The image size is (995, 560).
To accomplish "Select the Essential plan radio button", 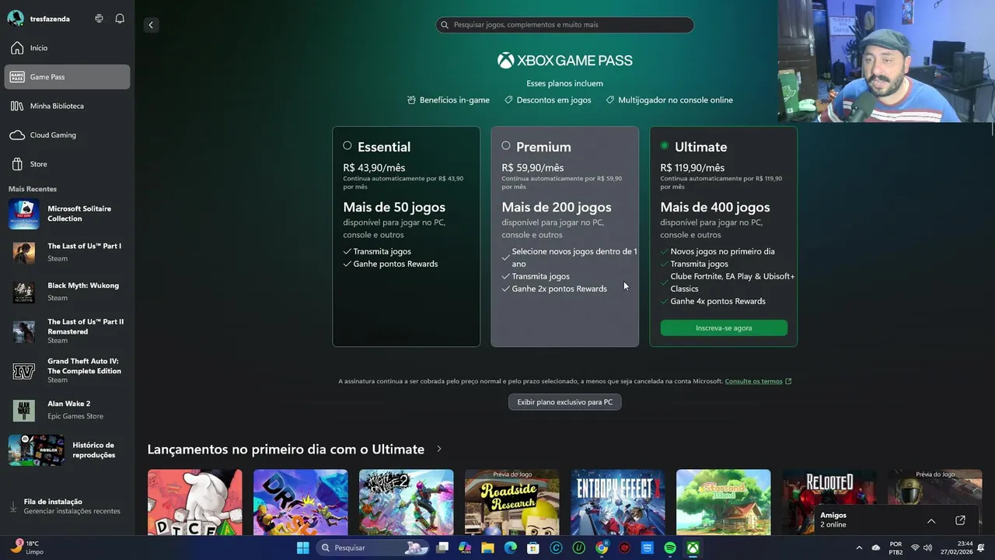I will (347, 145).
